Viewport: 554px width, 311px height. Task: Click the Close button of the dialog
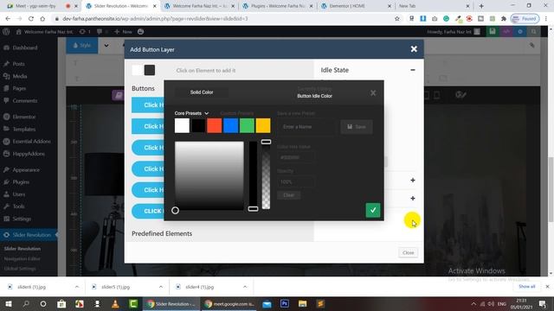click(x=408, y=252)
